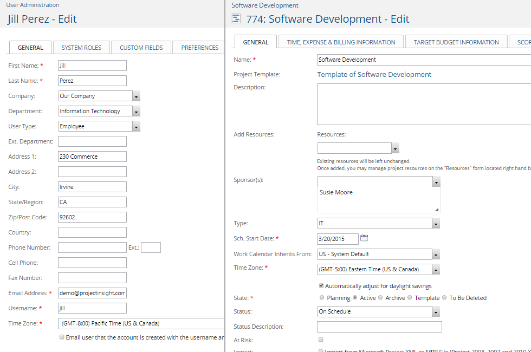The height and width of the screenshot is (352, 531).
Task: Enable the At Risk checkbox
Action: [x=320, y=339]
